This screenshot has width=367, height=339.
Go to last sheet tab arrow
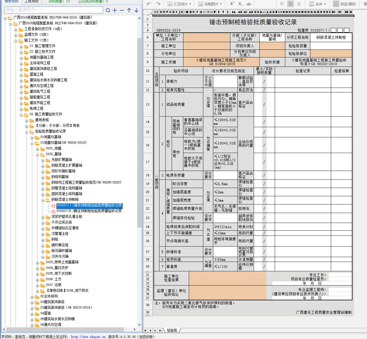(x=160, y=330)
